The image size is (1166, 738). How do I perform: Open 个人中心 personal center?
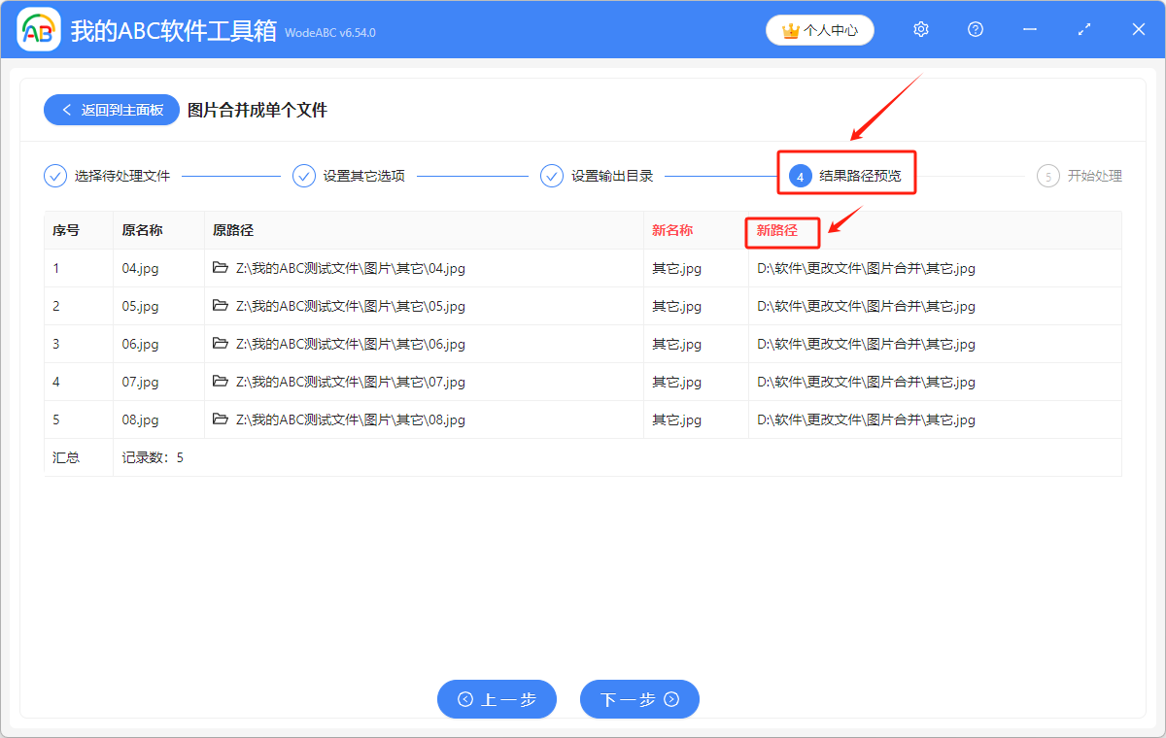tap(820, 30)
